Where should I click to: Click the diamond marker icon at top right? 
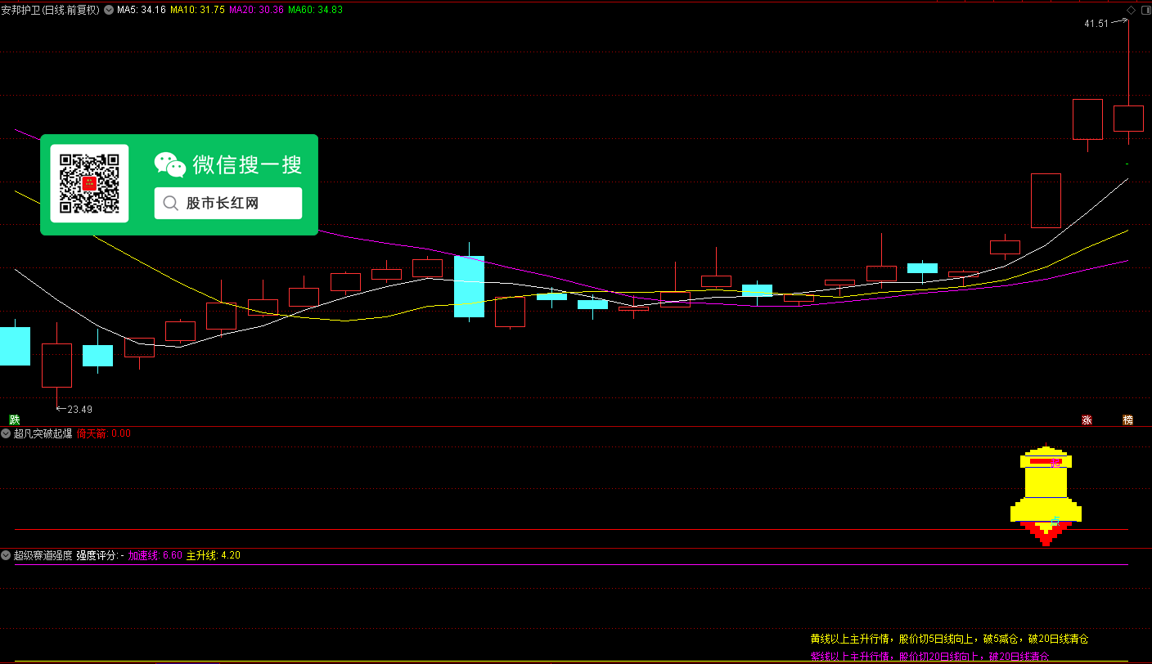[1132, 10]
